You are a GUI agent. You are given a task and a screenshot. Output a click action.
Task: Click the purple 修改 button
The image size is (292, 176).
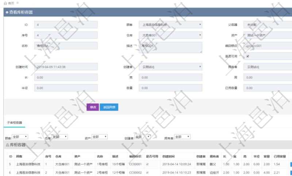tap(92, 107)
